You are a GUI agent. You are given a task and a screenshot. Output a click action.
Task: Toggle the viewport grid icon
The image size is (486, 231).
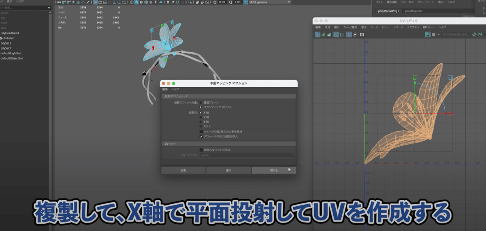(95, 2)
